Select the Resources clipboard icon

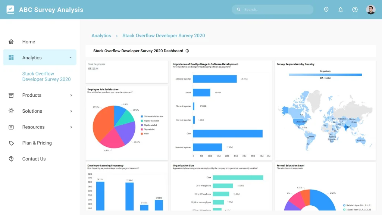(x=11, y=127)
